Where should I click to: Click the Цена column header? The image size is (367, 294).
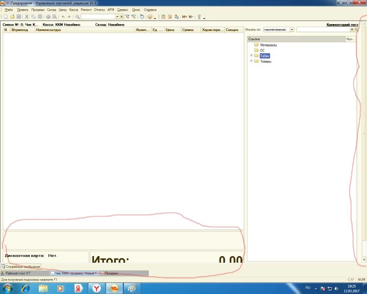pos(172,30)
